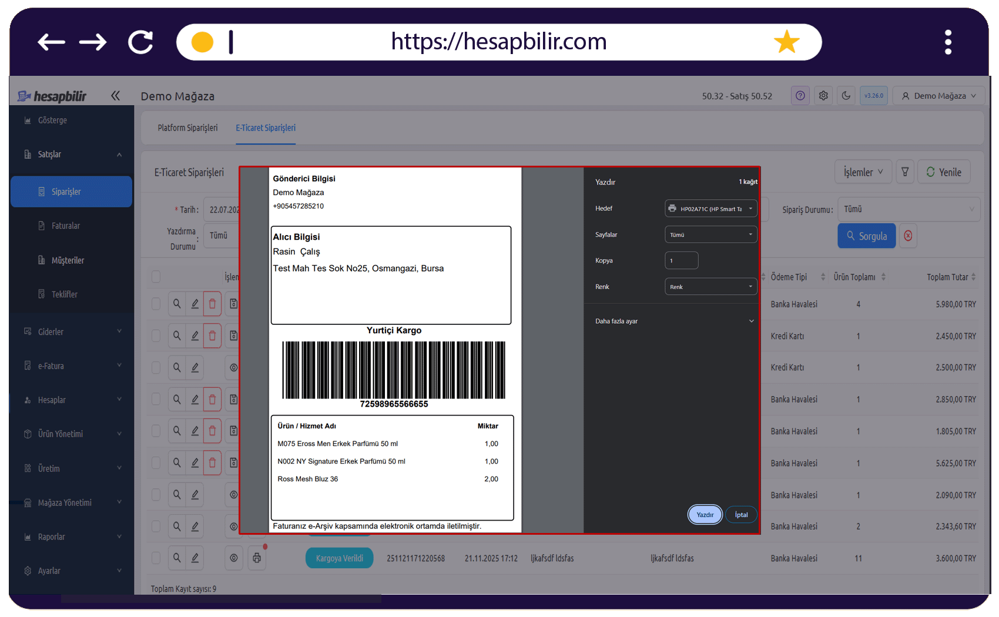Delete the 2.450,00 TRY order row
The image size is (999, 617).
tap(212, 336)
